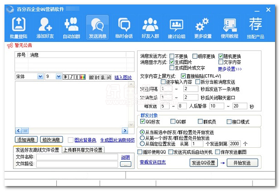Screen dimensions: 280x191
Task: Toggle italic I formatting button
Action: click(x=71, y=77)
